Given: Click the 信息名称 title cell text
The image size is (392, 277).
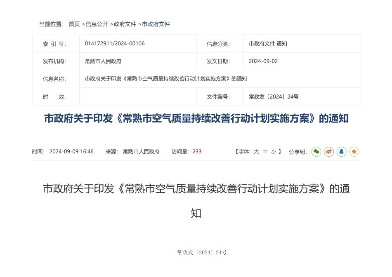Looking at the screenshot, I should pos(166,79).
